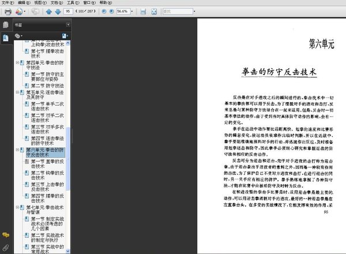Collapse the 第四单元 拳击的防守技法 bookmark
Image resolution: width=346 pixels, height=254 pixels.
click(17, 63)
